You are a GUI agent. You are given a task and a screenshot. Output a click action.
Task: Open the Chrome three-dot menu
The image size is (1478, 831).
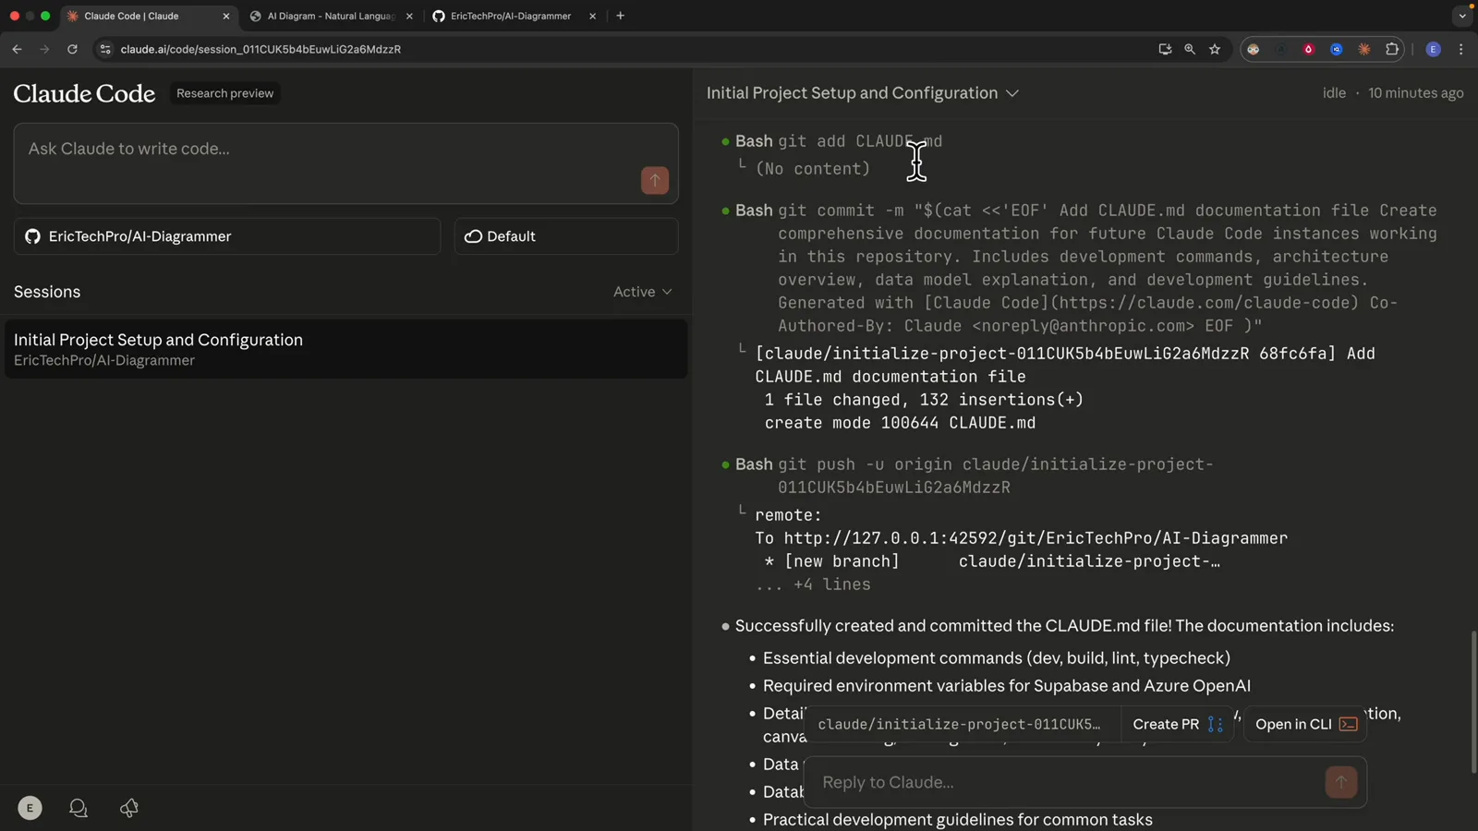pos(1460,49)
